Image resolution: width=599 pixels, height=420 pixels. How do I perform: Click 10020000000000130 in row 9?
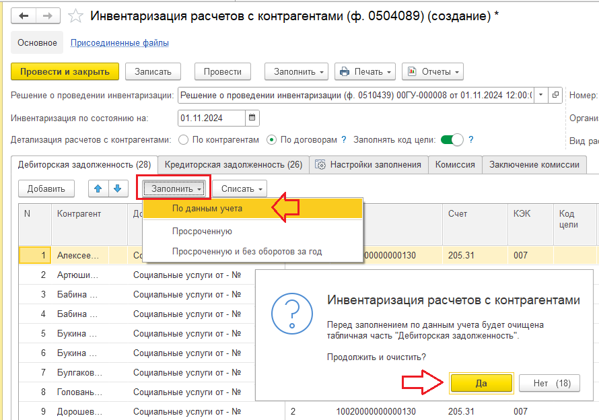(x=376, y=411)
